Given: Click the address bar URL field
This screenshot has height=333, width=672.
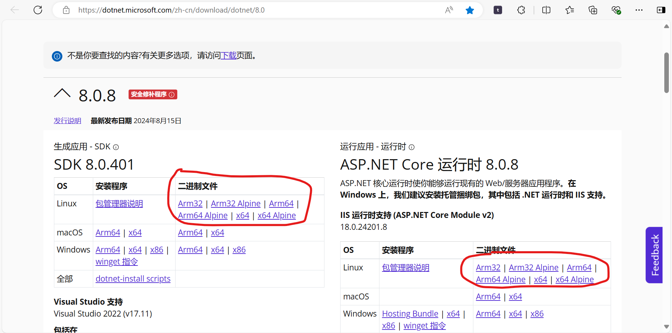Looking at the screenshot, I should pyautogui.click(x=245, y=10).
